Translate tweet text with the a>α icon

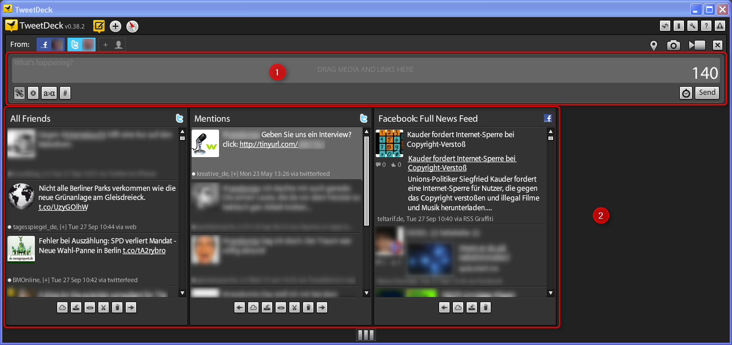(49, 93)
